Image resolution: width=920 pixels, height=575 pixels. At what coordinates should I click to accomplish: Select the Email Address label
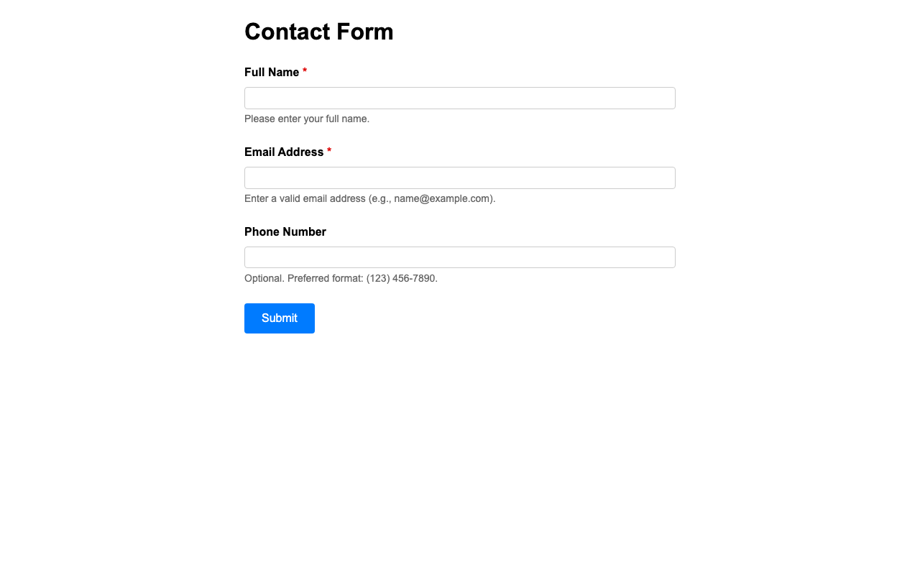283,152
